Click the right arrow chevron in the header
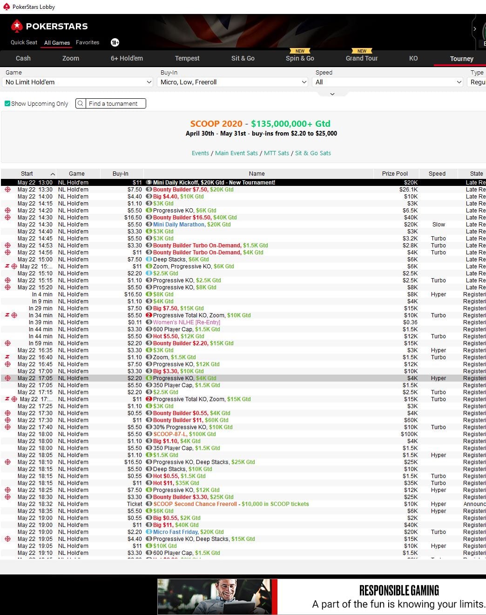 (x=474, y=29)
